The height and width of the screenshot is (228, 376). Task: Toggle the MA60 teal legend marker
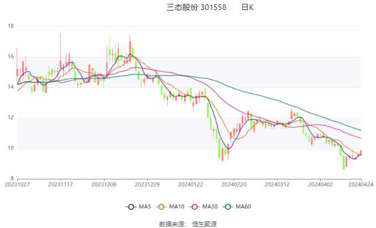pyautogui.click(x=228, y=207)
